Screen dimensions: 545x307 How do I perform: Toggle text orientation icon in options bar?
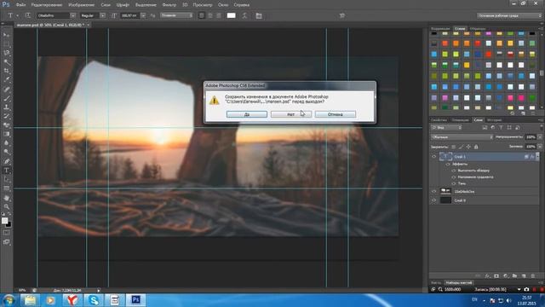[x=28, y=15]
